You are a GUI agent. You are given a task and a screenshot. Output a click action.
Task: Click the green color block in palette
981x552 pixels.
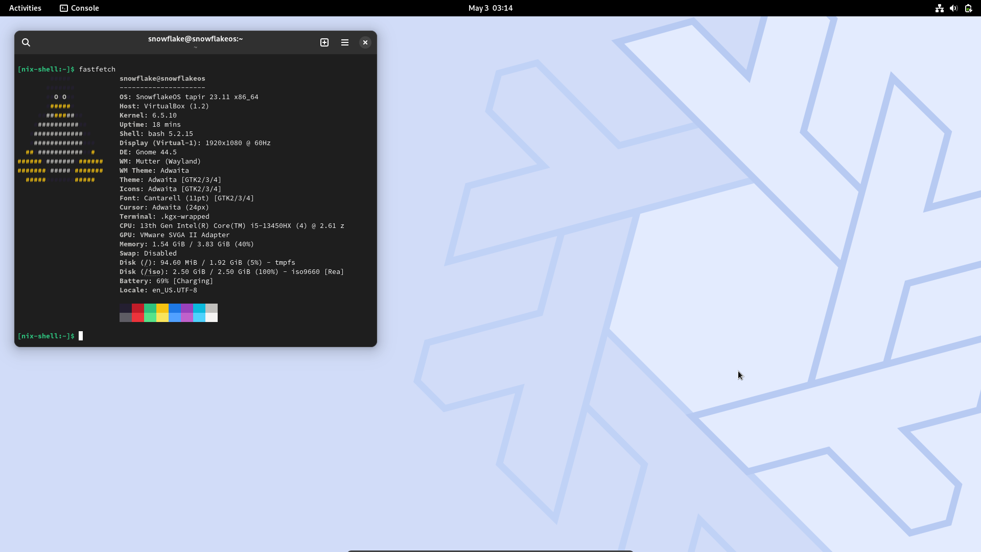coord(150,308)
